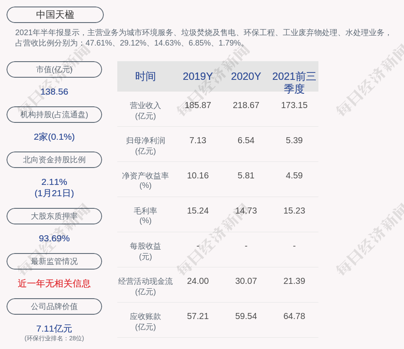This screenshot has width=404, height=349.
Task: Click the 应收账款(亿元) row label
Action: click(146, 322)
